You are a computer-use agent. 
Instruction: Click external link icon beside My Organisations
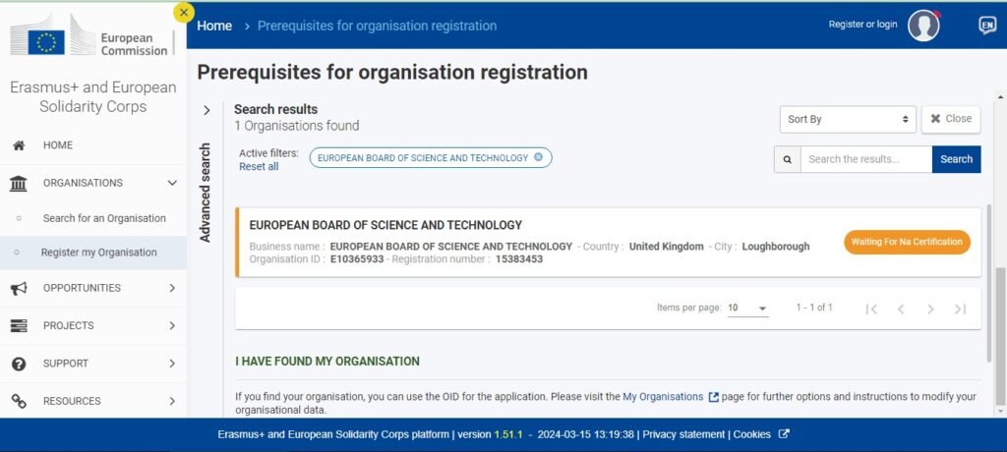coord(713,397)
